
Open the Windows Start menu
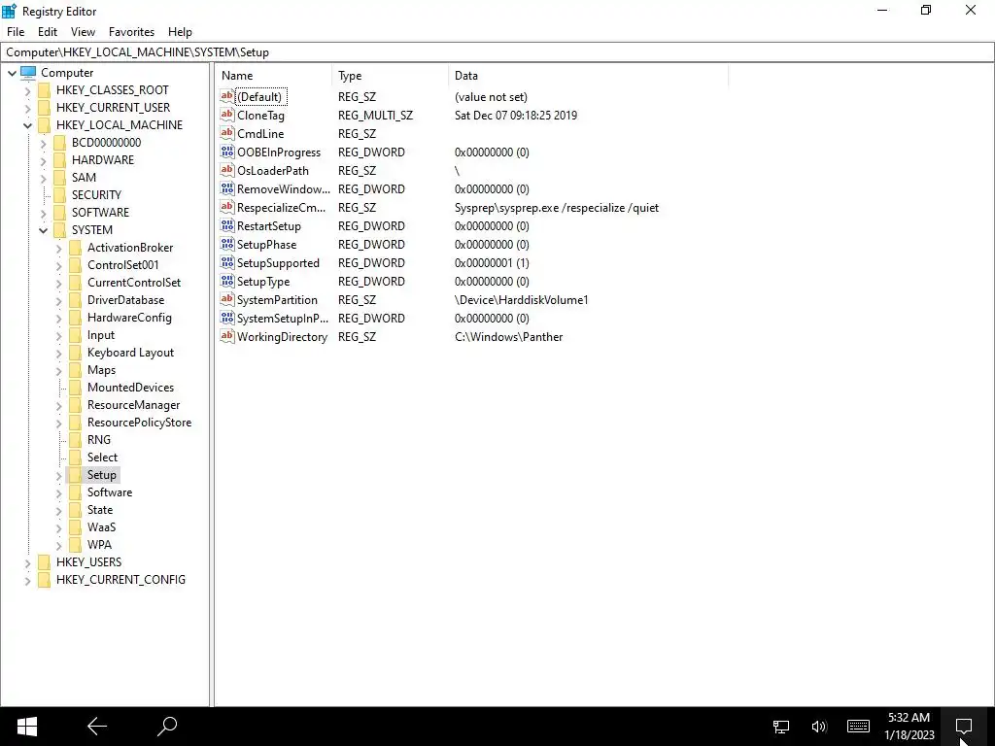tap(26, 727)
